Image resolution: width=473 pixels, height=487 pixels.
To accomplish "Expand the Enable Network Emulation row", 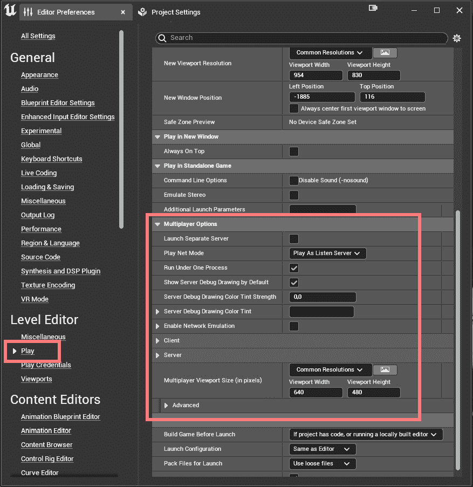I will (157, 326).
